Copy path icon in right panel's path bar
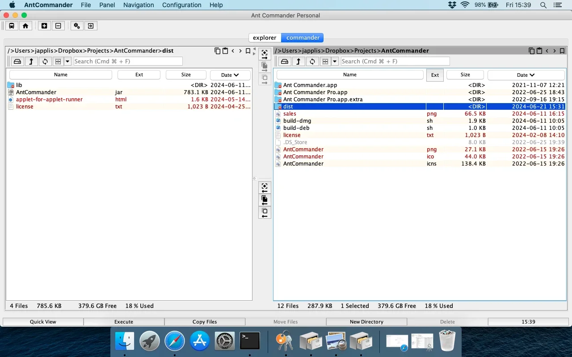572x357 pixels. pos(532,51)
